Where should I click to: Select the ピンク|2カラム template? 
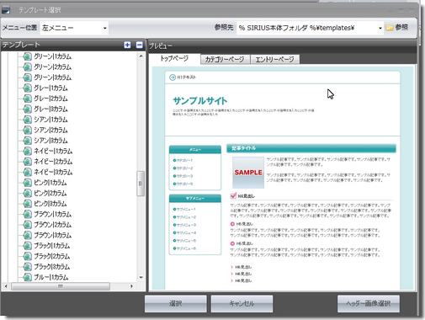(50, 194)
